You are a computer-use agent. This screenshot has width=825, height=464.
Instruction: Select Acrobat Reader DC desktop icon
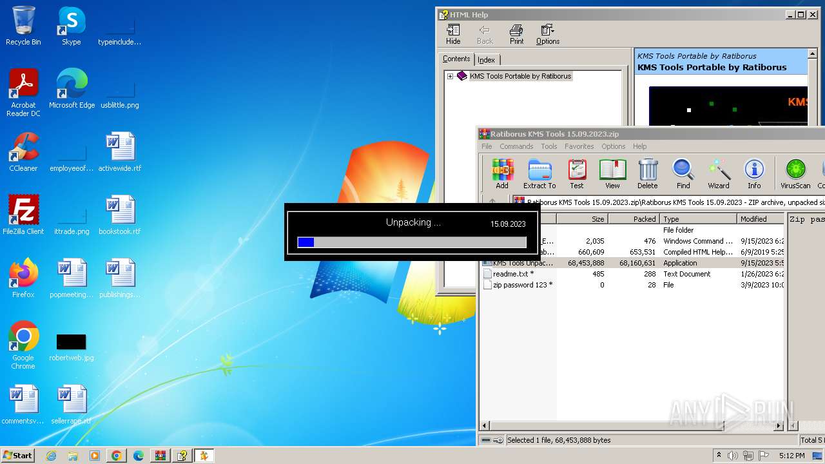tap(23, 93)
